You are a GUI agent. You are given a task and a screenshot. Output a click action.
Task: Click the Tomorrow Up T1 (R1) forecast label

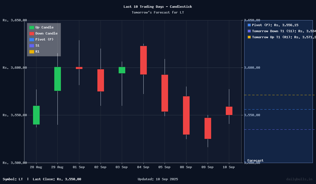point(284,37)
